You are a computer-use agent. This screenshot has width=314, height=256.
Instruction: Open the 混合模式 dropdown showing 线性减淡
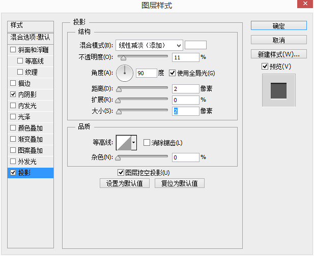click(149, 45)
